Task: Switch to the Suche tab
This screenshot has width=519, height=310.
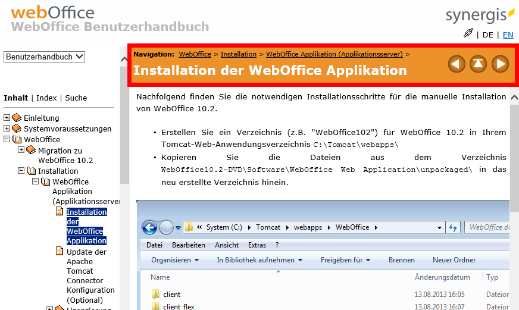Action: point(76,98)
